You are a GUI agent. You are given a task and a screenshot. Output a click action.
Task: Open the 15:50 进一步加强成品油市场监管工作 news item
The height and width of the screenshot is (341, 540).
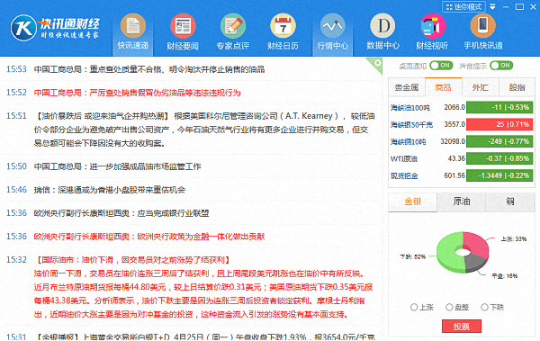pyautogui.click(x=117, y=166)
